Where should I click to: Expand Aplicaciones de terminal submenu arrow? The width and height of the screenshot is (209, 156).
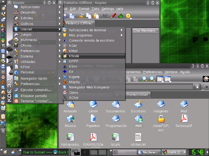(121, 30)
